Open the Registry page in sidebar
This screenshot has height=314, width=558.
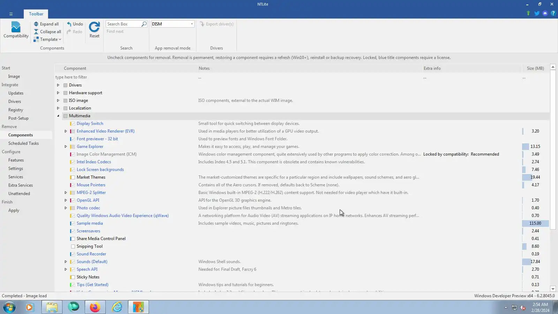click(16, 110)
